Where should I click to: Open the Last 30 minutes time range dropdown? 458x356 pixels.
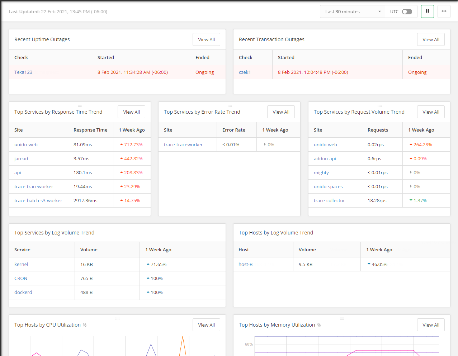tap(352, 11)
